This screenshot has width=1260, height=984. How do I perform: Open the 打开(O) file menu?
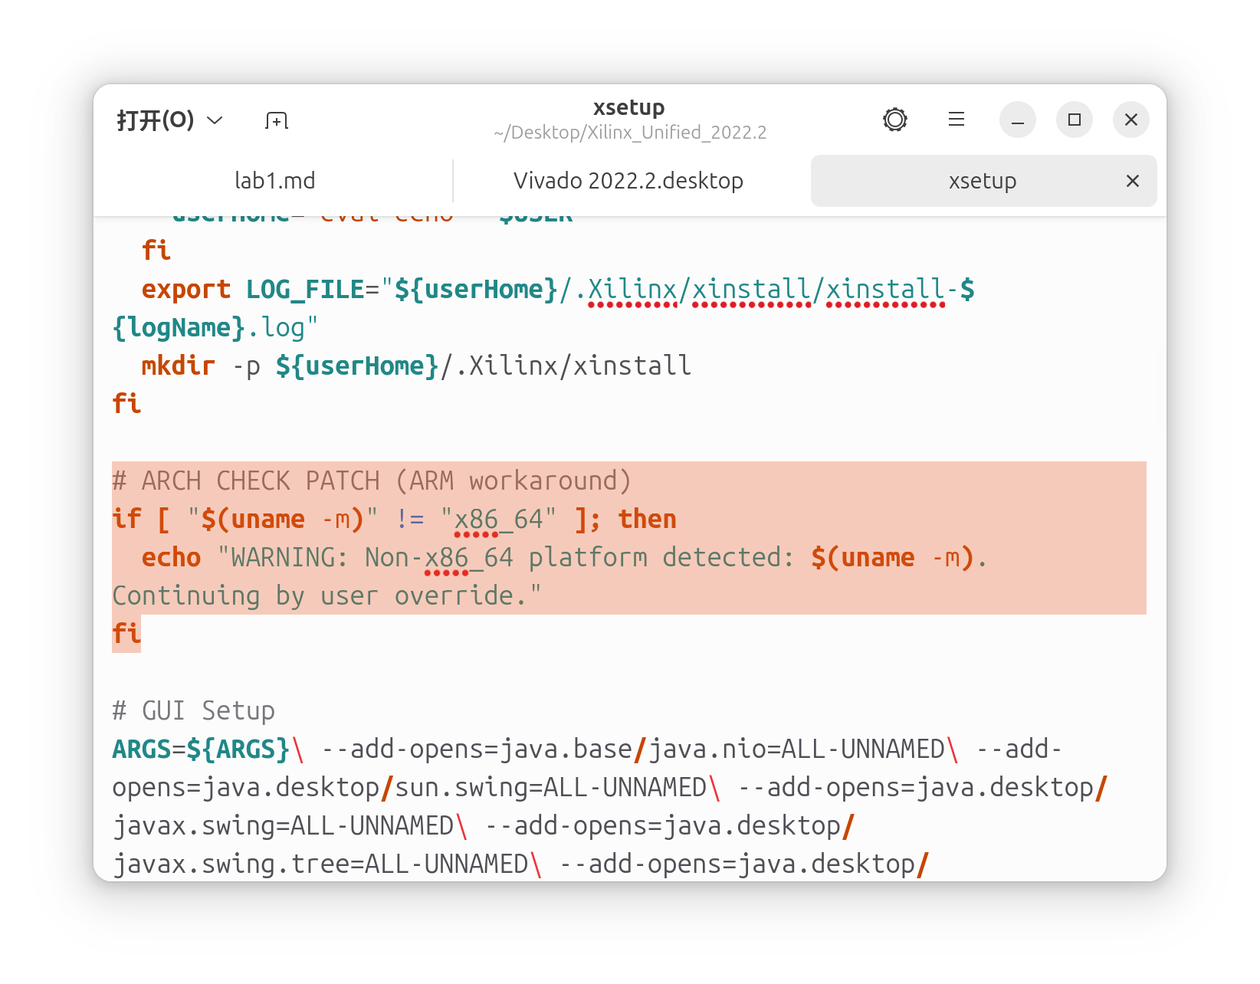pyautogui.click(x=169, y=120)
